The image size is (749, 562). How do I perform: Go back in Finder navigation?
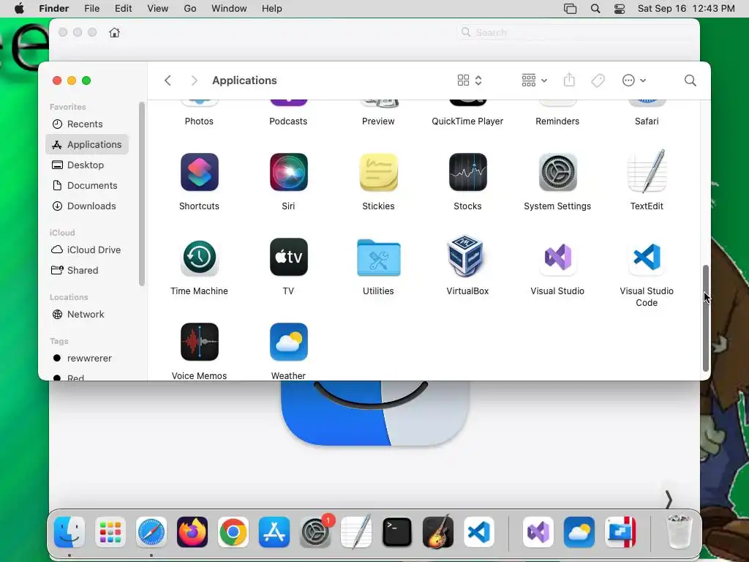pos(168,80)
